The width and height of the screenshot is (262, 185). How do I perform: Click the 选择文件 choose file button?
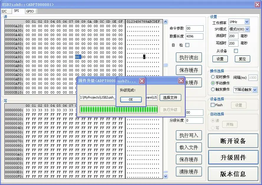[170, 98]
